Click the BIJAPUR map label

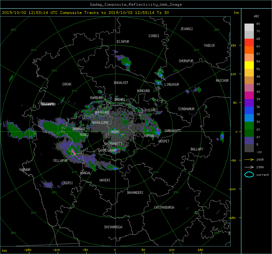[x=123, y=42]
